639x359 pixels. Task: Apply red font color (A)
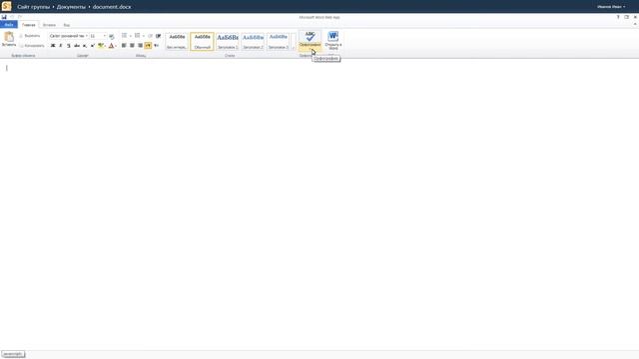(111, 46)
